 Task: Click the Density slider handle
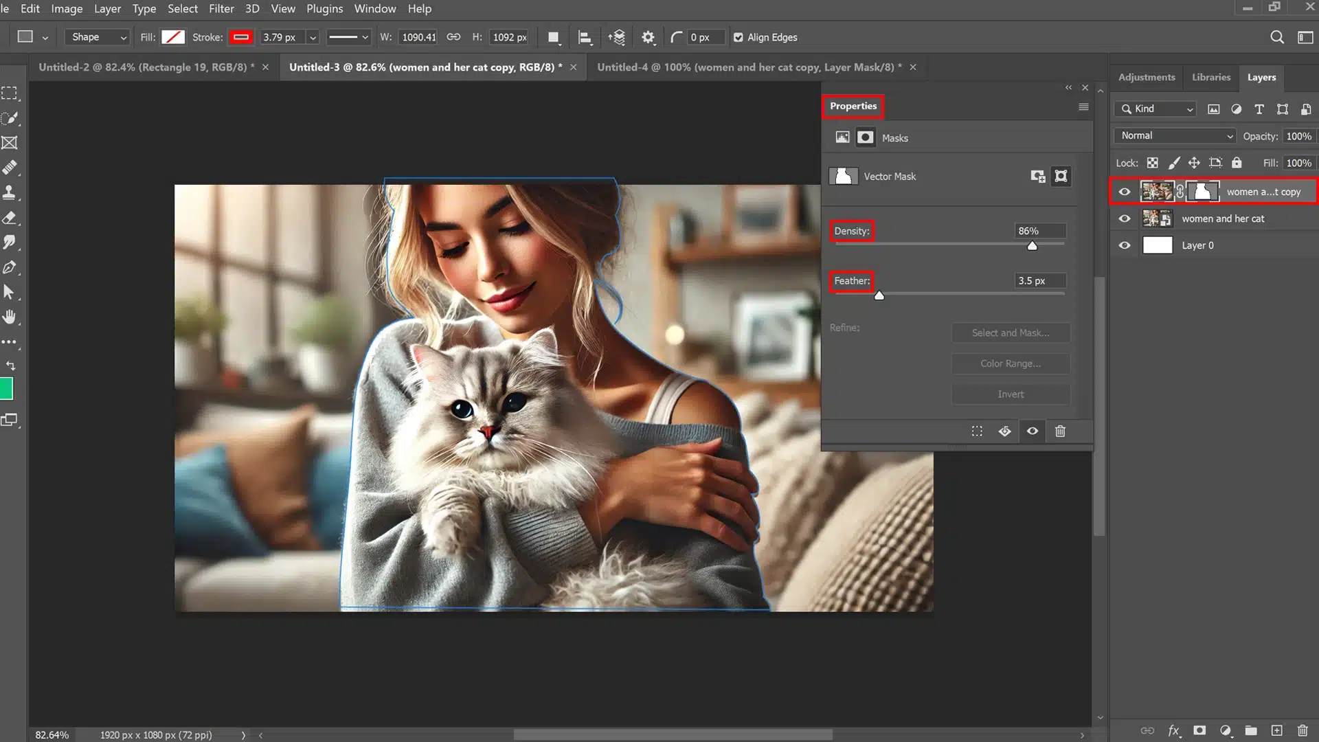(x=1032, y=246)
